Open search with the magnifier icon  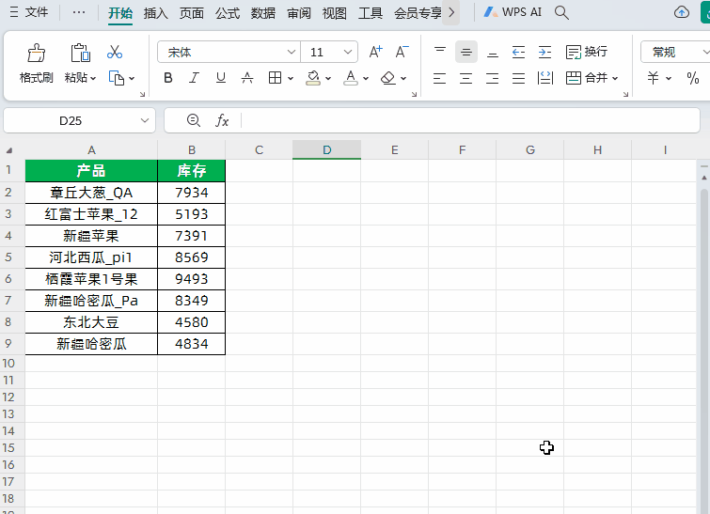(x=561, y=12)
